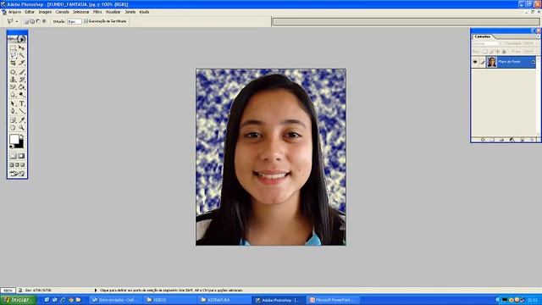Select the Rectangular Marquee tool

tap(14, 47)
